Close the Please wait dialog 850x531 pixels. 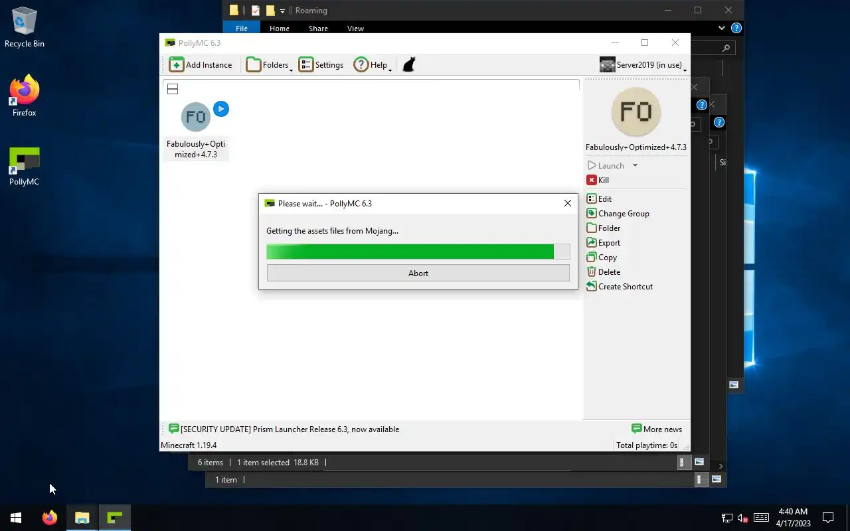568,203
